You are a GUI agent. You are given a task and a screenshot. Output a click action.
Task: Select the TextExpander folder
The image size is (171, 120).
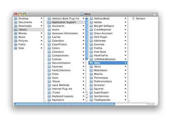click(x=108, y=100)
